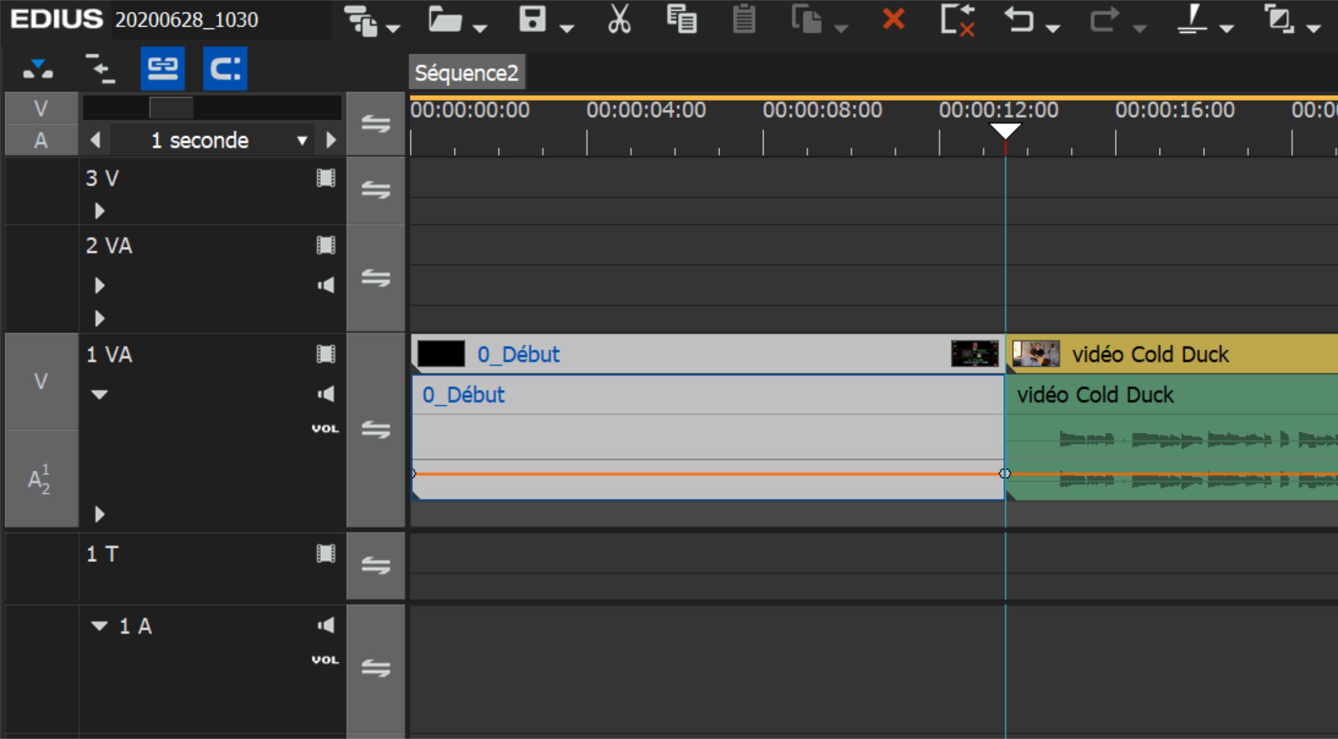Expand the 3 V track triangle
The width and height of the screenshot is (1338, 739).
[x=99, y=210]
